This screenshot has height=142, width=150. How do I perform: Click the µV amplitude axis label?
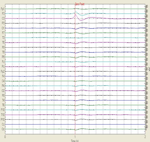coord(149,69)
